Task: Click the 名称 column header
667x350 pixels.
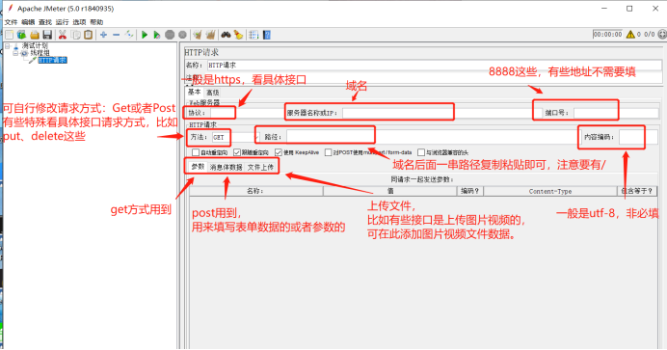Action: click(x=255, y=191)
